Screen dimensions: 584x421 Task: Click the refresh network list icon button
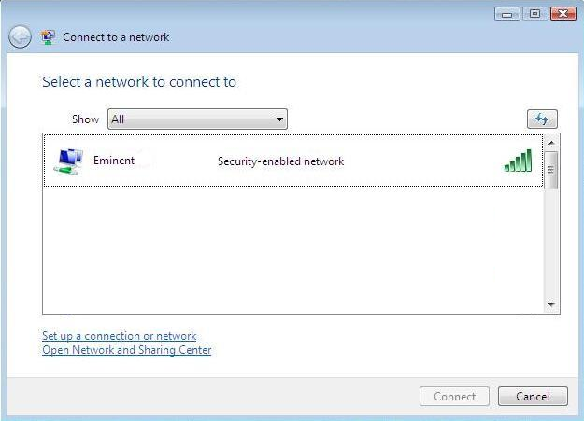tap(542, 119)
